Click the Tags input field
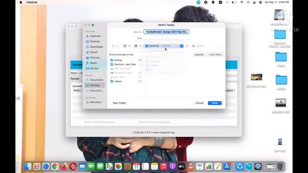The width and height of the screenshot is (308, 173). (x=167, y=38)
